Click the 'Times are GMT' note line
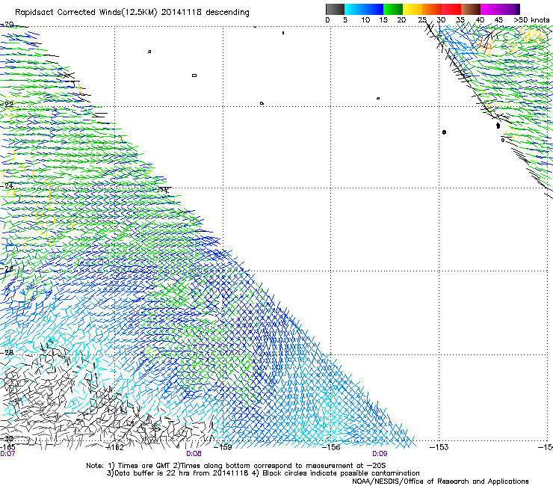The height and width of the screenshot is (486, 553). click(236, 466)
